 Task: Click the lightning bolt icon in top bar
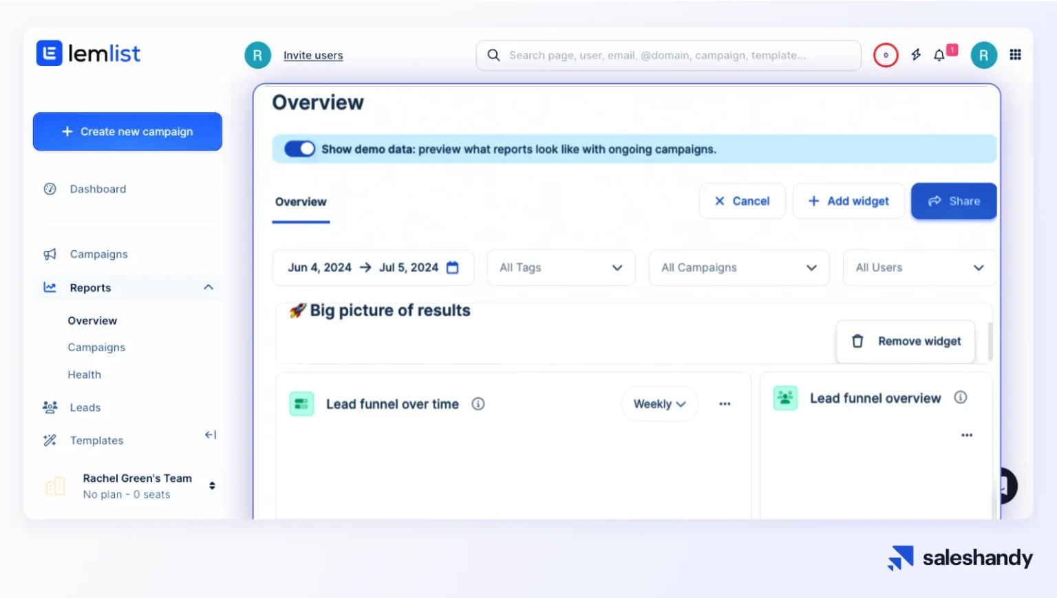tap(916, 55)
